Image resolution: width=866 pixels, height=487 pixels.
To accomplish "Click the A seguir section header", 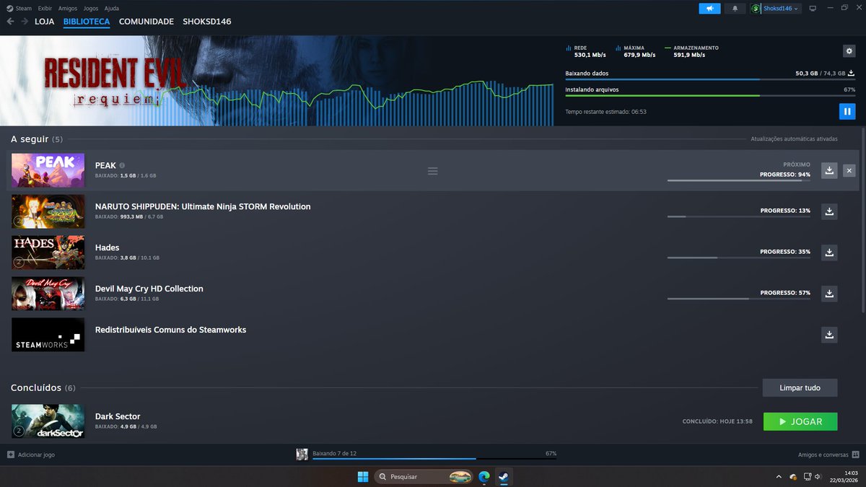I will tap(37, 139).
